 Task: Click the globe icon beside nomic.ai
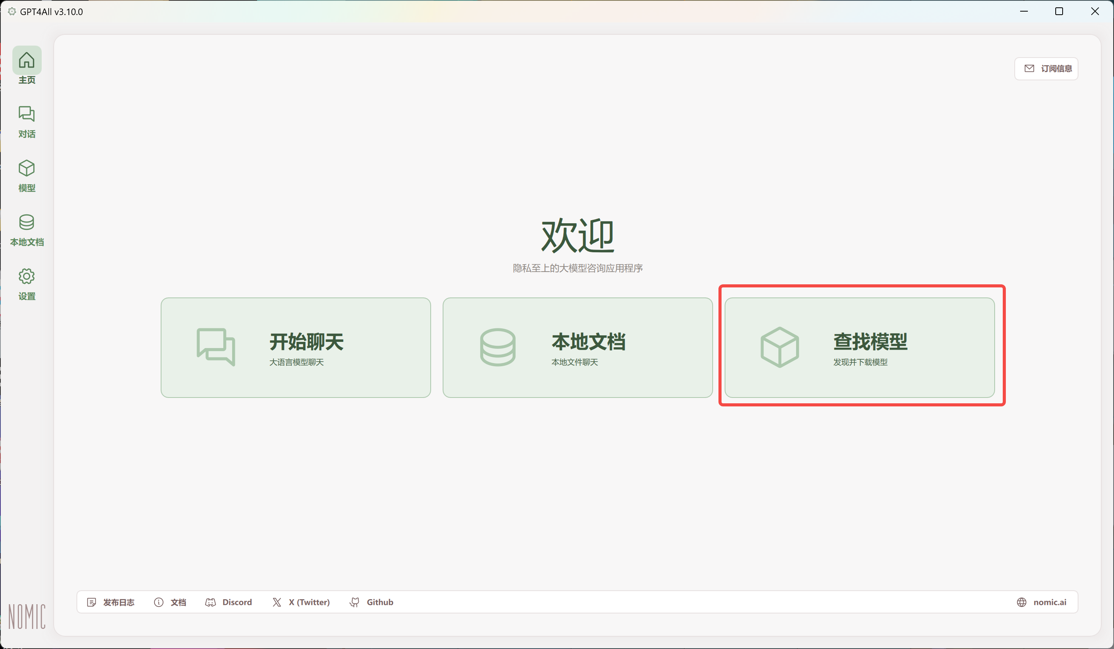(x=1022, y=602)
